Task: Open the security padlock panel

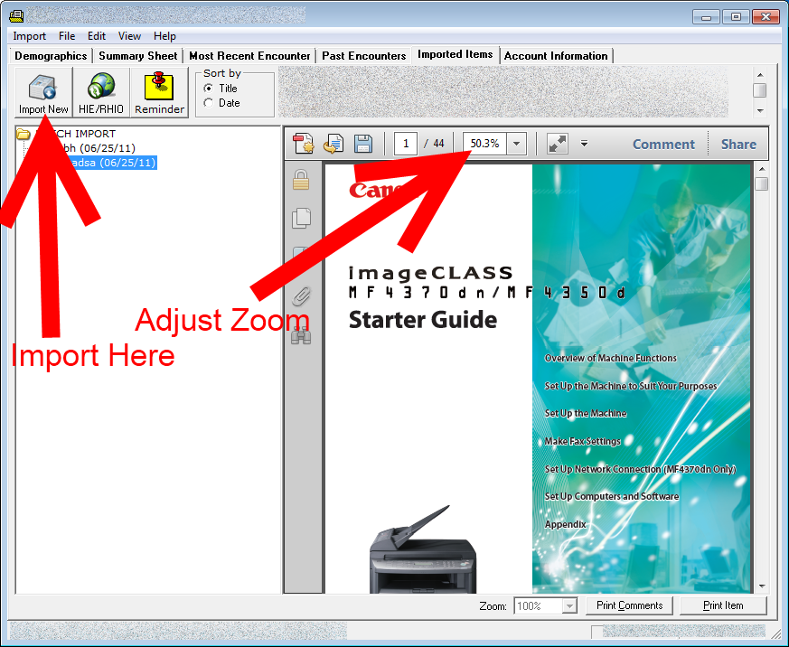Action: pyautogui.click(x=301, y=180)
